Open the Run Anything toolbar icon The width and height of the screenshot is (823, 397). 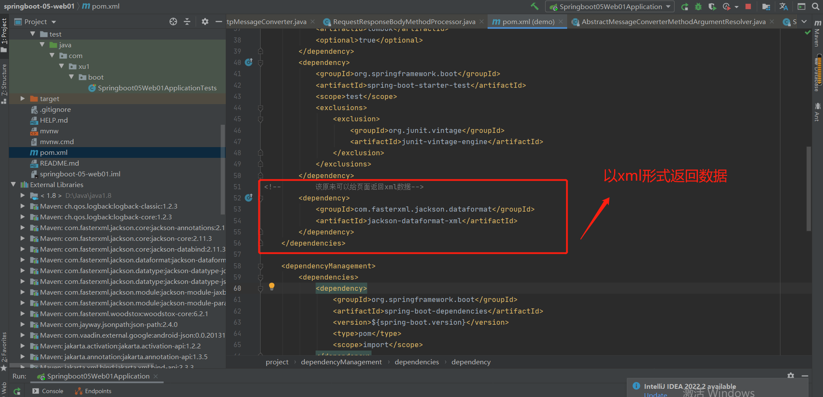pyautogui.click(x=802, y=6)
